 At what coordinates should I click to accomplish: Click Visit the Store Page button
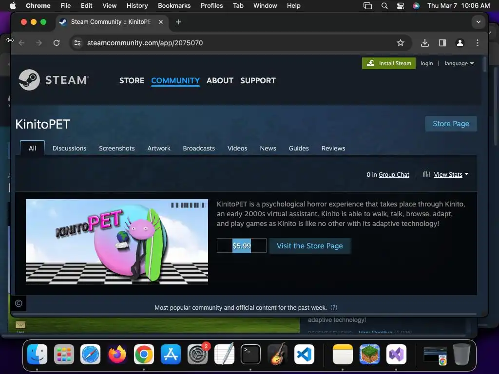pos(309,246)
